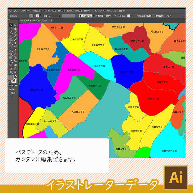The width and height of the screenshot is (193, 193).
Task: Click the Home icon
Action: point(15,11)
